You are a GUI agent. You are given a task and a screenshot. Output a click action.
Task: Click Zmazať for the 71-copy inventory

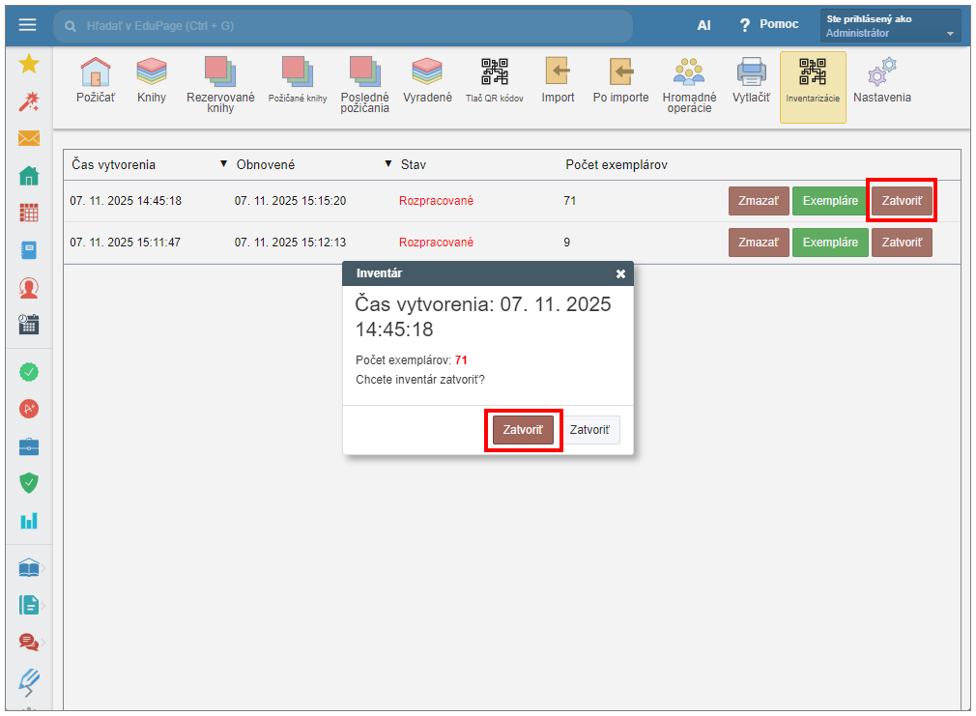coord(759,201)
